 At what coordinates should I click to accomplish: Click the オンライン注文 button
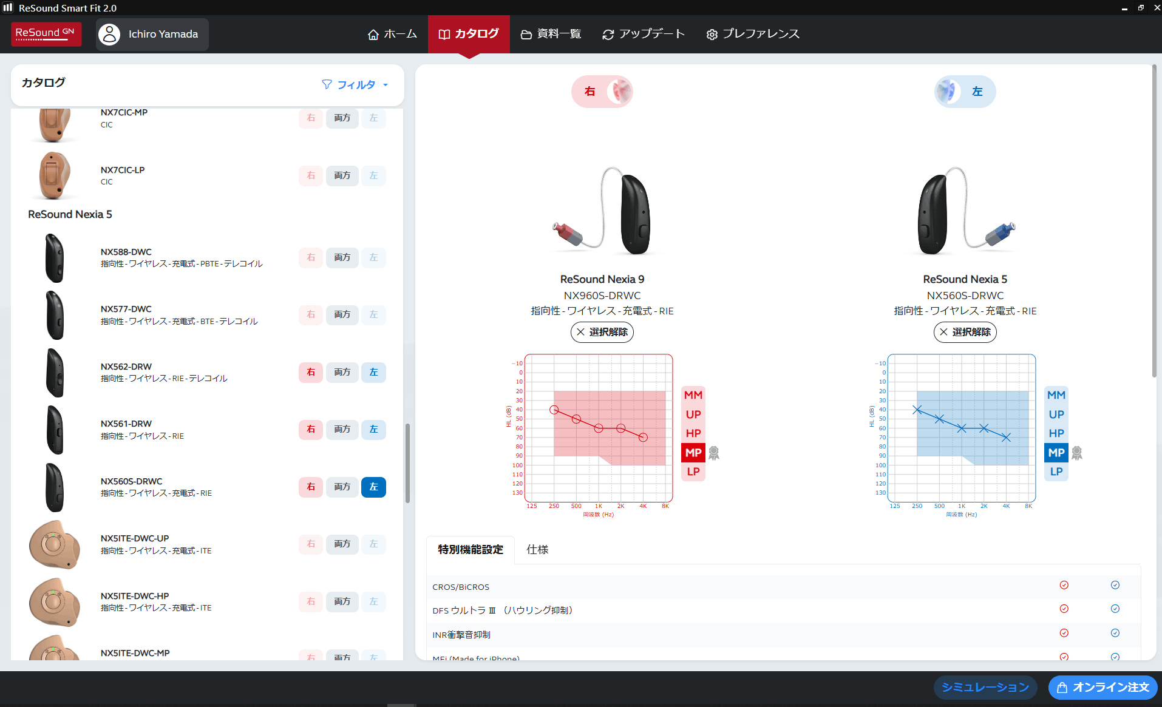[x=1103, y=687]
